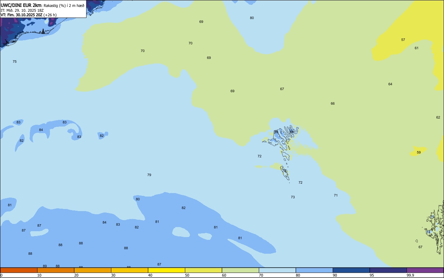This screenshot has width=444, height=278.
Task: Click the orange 10–20 legend swatch
Action: 55,270
